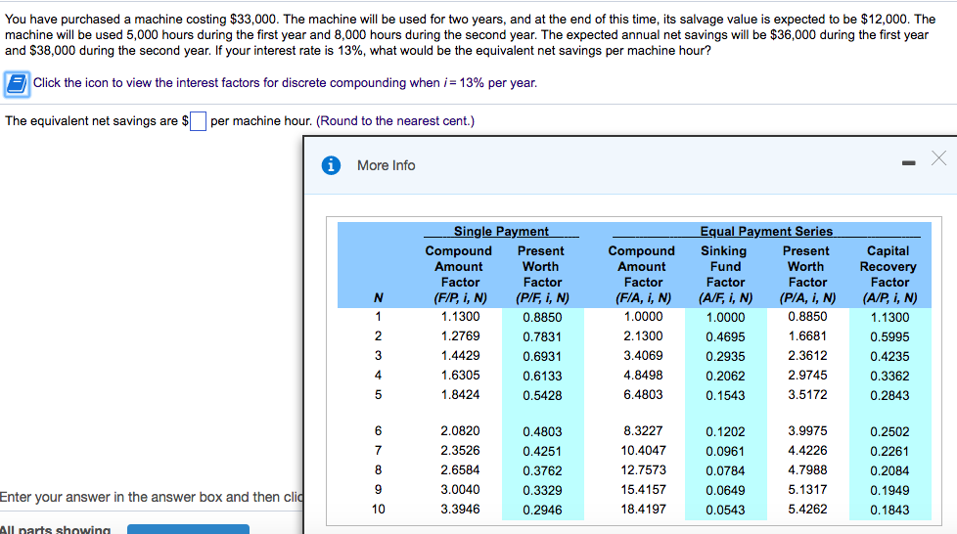Select the (A/P, i, N) column header
The image size is (957, 534).
(889, 298)
